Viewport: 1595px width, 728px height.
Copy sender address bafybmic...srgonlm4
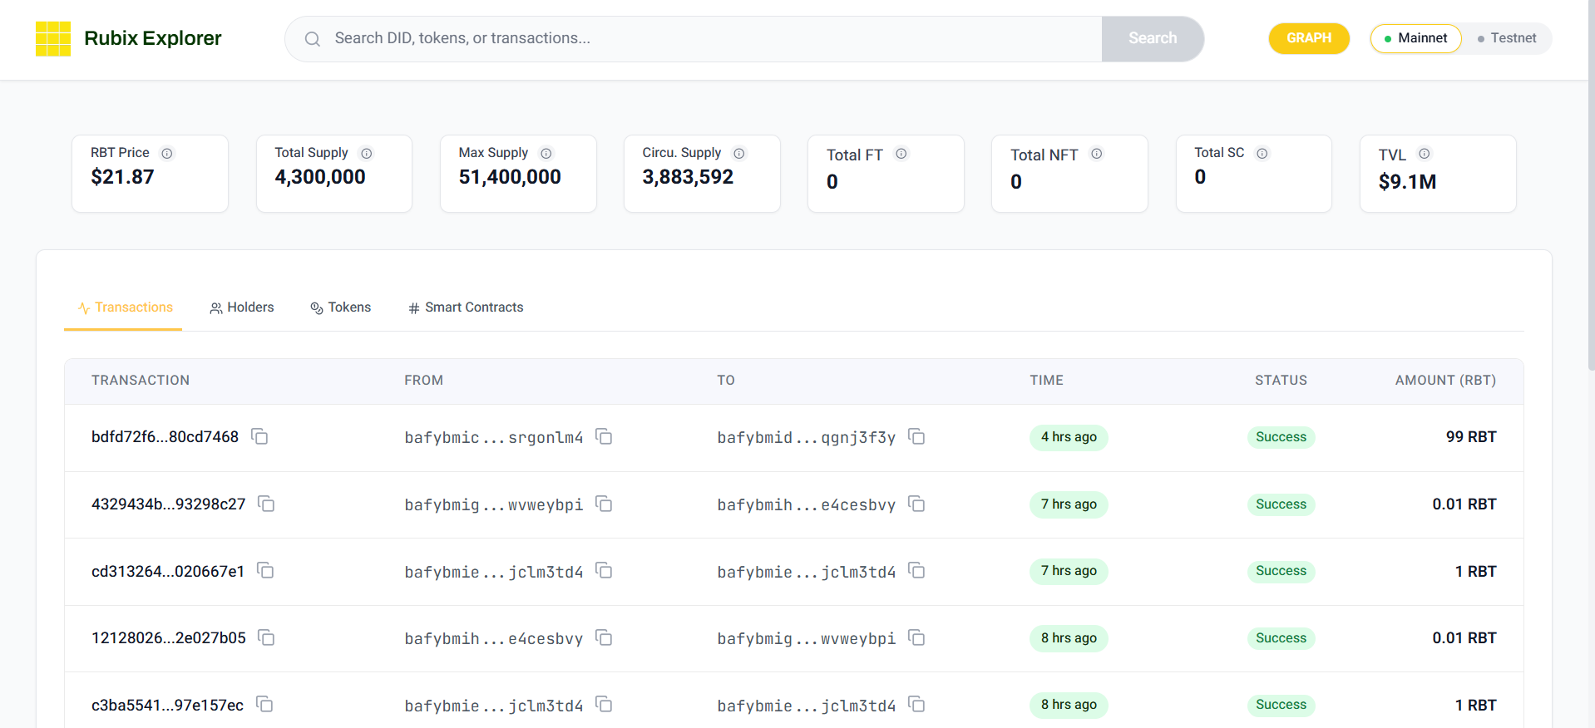pos(604,436)
